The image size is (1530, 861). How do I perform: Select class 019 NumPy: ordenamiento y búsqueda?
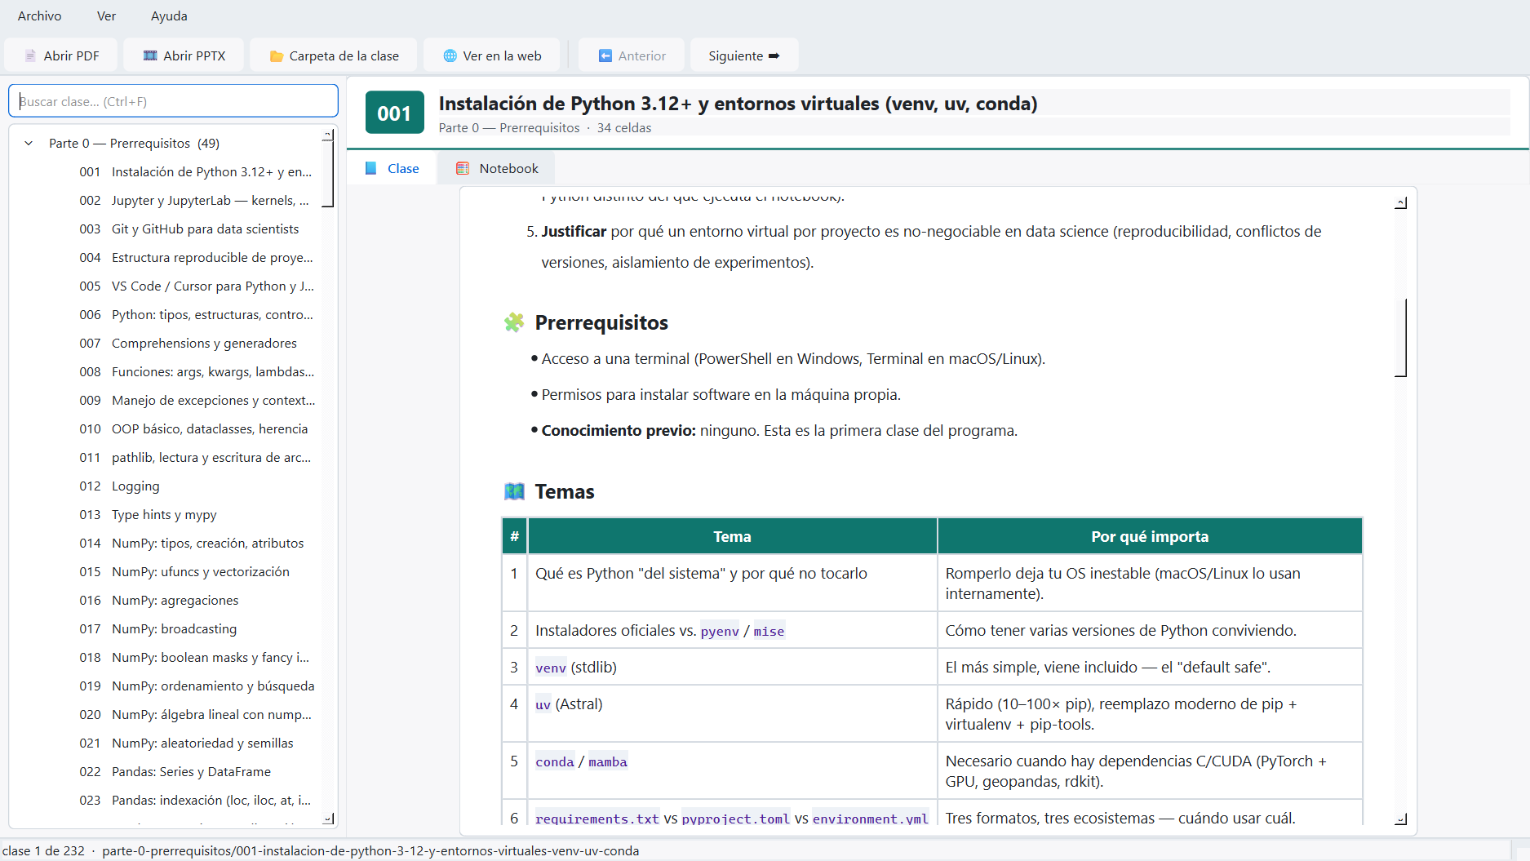196,686
